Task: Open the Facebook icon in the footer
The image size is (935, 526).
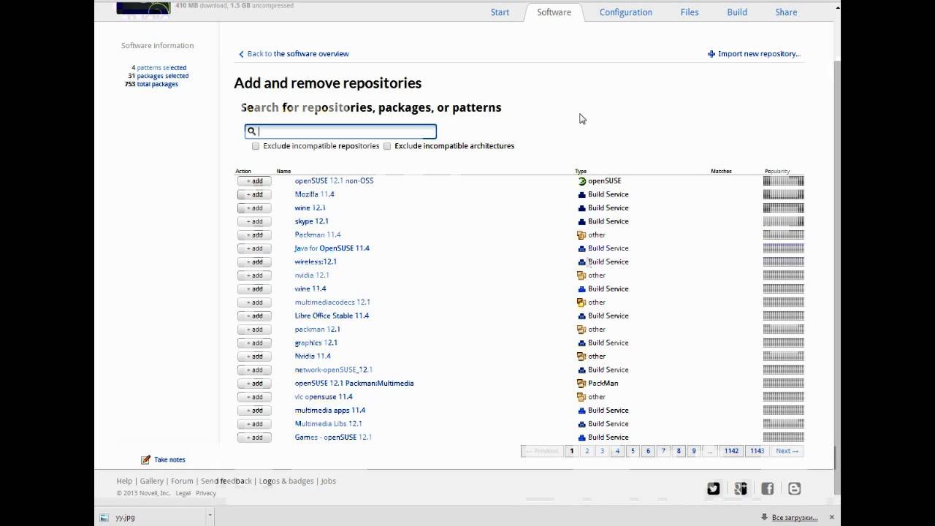Action: (768, 489)
